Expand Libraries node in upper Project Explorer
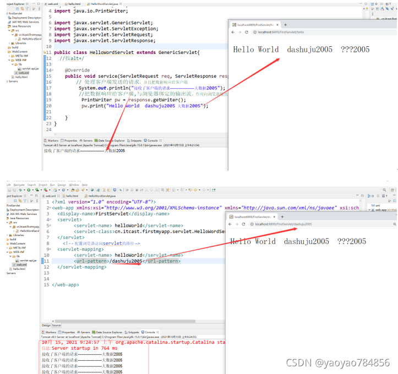398x374 pixels. pos(9,43)
